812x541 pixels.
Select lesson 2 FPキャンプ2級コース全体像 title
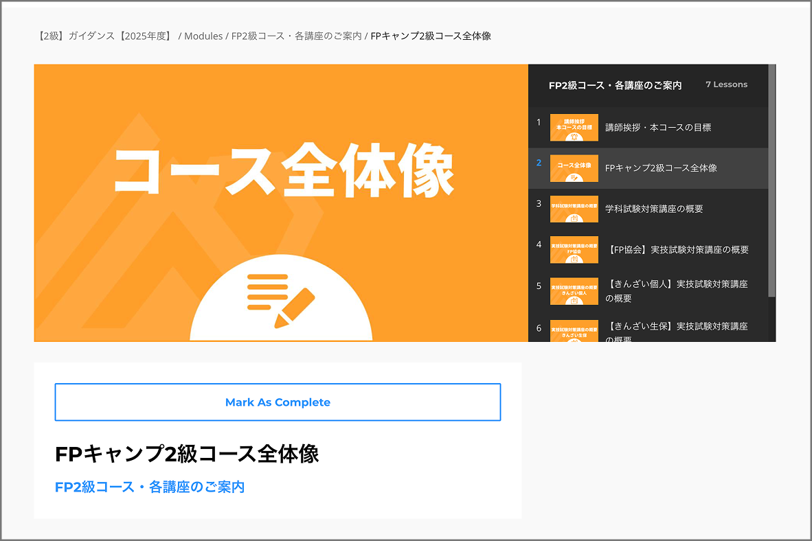(661, 168)
